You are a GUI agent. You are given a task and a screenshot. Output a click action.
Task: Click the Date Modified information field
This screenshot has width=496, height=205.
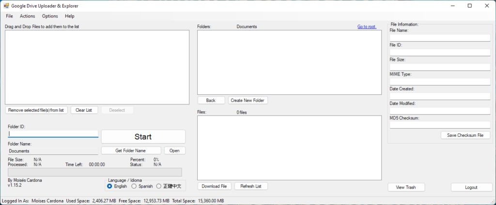(x=440, y=111)
